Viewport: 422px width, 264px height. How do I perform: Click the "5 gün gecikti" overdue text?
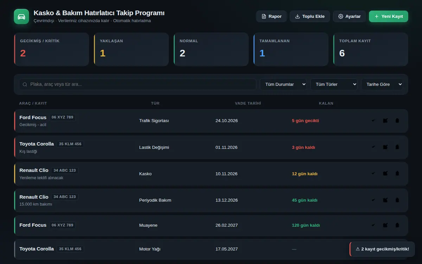click(x=305, y=121)
